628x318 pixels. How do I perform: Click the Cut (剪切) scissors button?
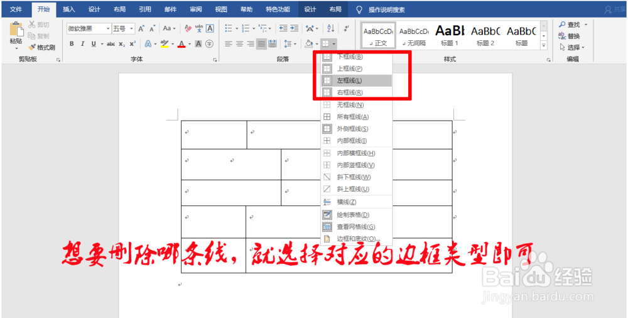pos(38,25)
